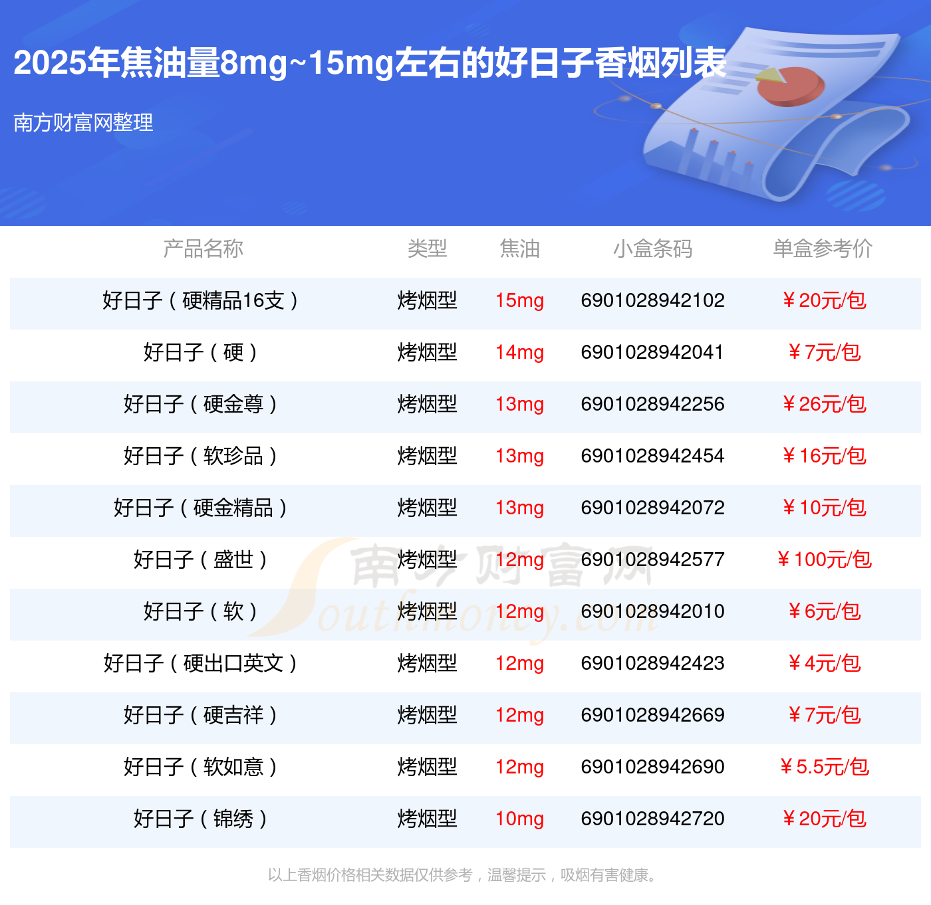931x905 pixels.
Task: Click the "类型" column header
Action: [x=427, y=249]
